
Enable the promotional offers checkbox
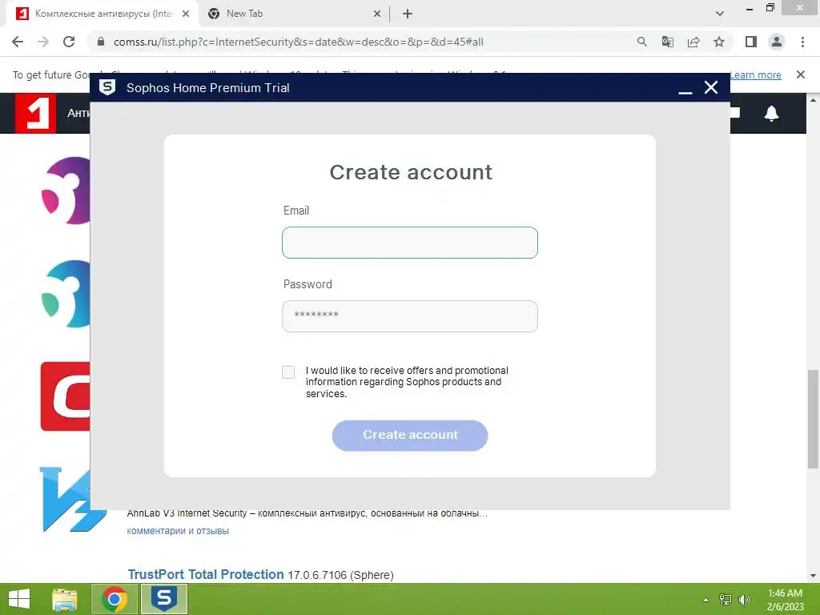[288, 372]
